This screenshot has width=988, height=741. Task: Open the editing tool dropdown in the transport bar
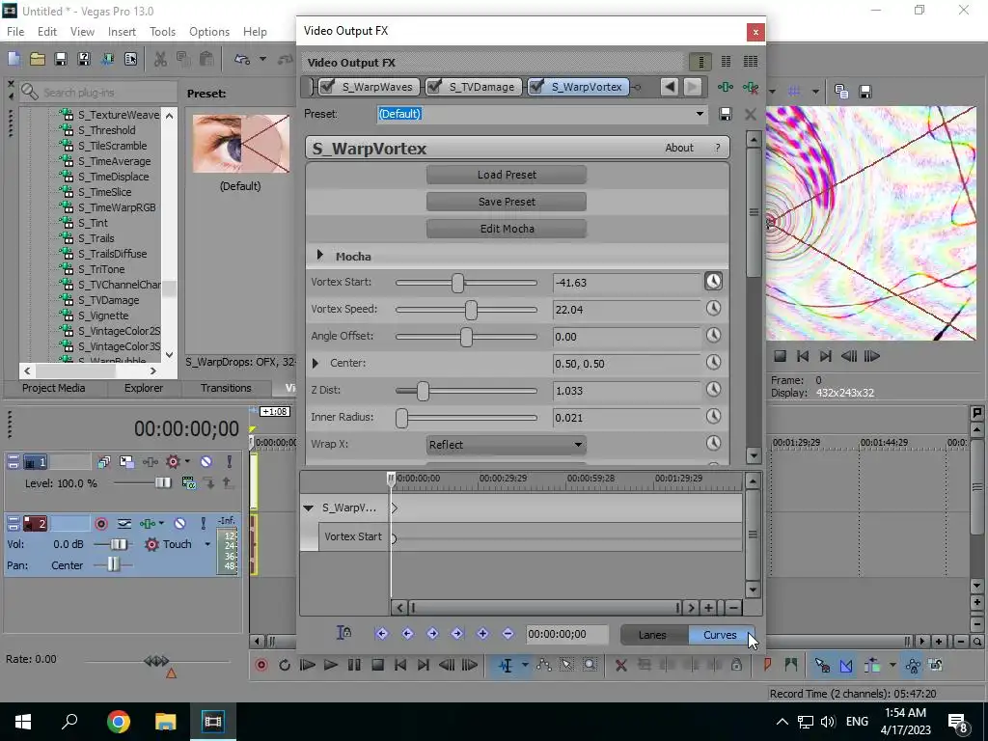click(x=524, y=665)
